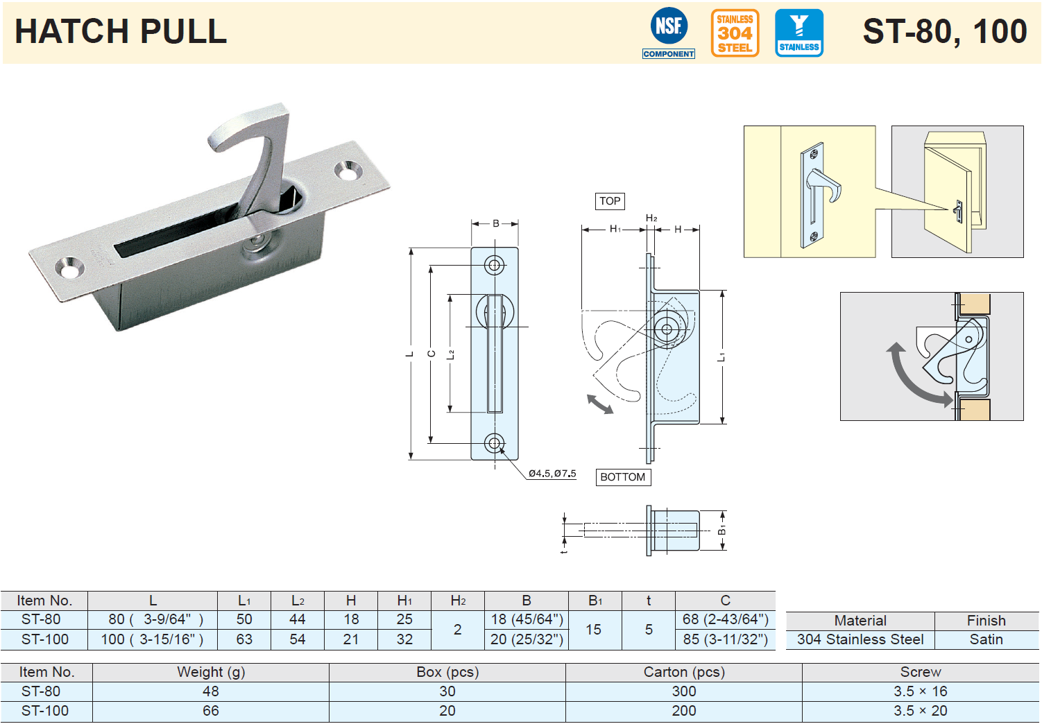Image resolution: width=1042 pixels, height=724 pixels.
Task: Click the H value 21
Action: [351, 639]
